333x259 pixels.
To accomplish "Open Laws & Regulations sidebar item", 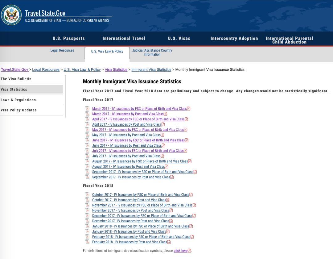I will 31,100.
